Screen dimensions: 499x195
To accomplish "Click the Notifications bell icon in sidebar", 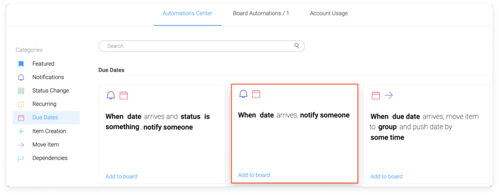I will pos(21,77).
